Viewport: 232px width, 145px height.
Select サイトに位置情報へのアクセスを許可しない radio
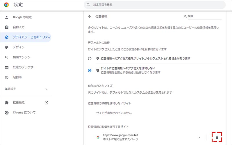[x=90, y=70]
